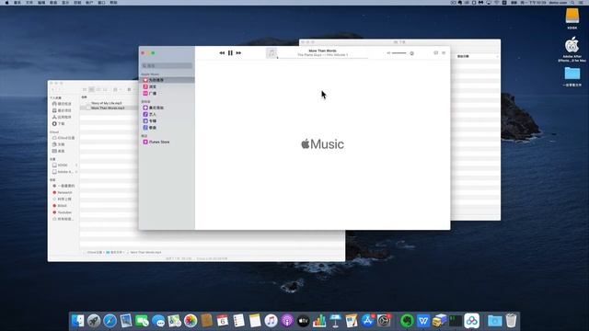Viewport: 589px width, 331px height.
Task: Click the song playback progress bar
Action: coord(322,58)
